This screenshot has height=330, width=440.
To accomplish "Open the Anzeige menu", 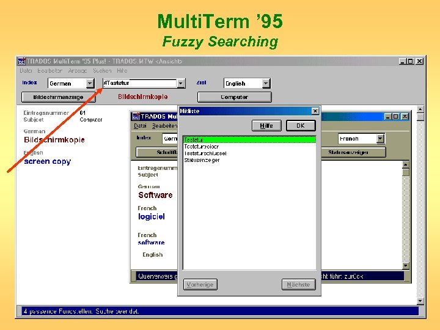I will tap(78, 71).
